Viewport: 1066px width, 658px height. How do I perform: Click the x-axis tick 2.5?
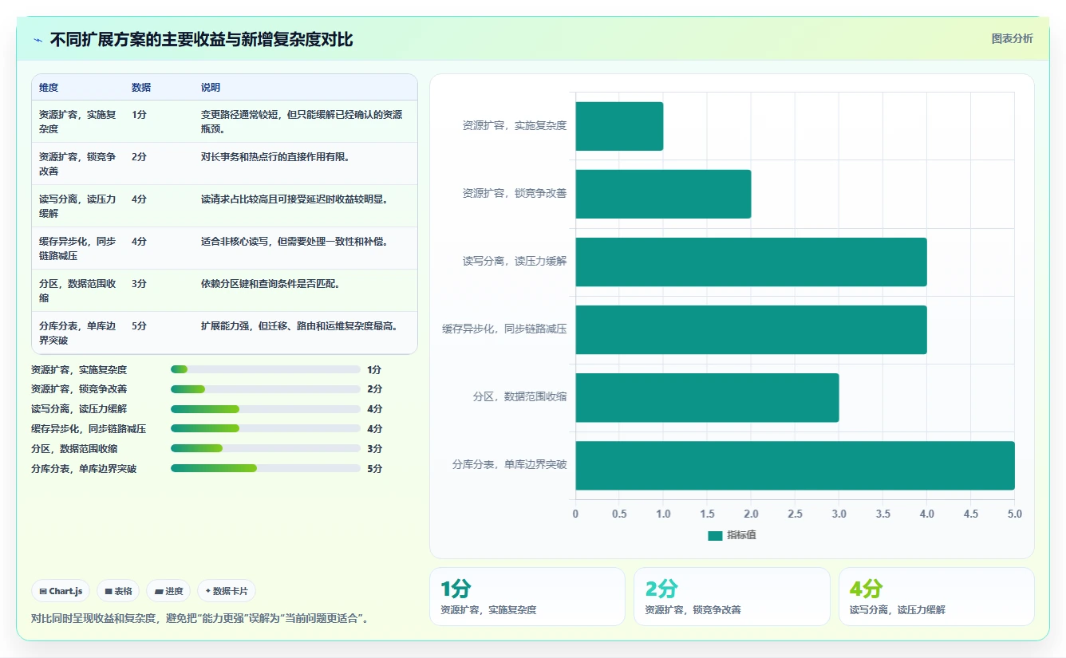(x=795, y=514)
